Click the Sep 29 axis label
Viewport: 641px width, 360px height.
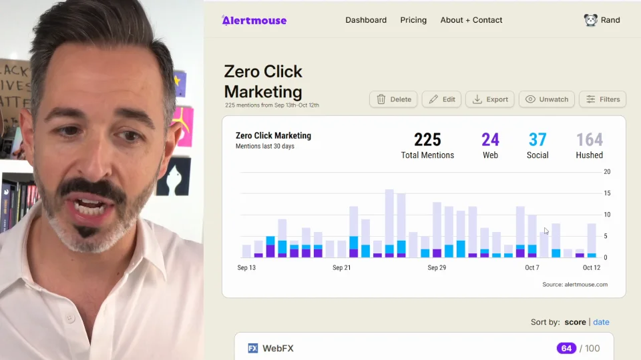pyautogui.click(x=437, y=268)
